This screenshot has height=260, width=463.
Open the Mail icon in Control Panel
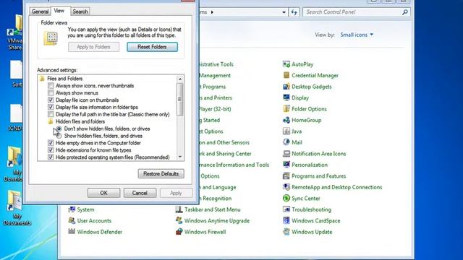(286, 142)
